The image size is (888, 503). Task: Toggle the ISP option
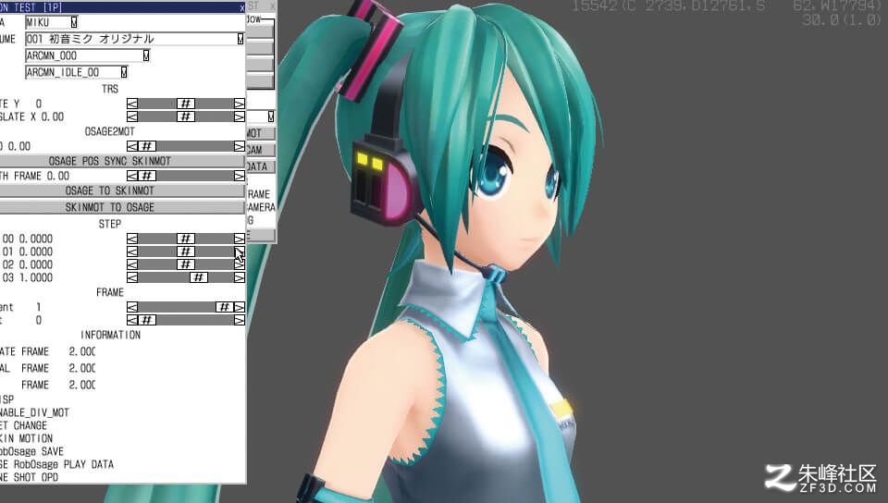tap(6, 399)
